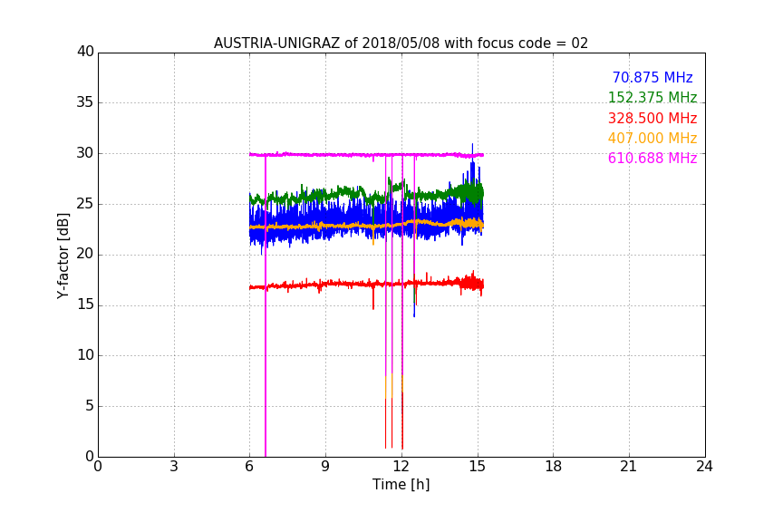Click the y-axis tick value 10
783x522 pixels.
pos(85,355)
